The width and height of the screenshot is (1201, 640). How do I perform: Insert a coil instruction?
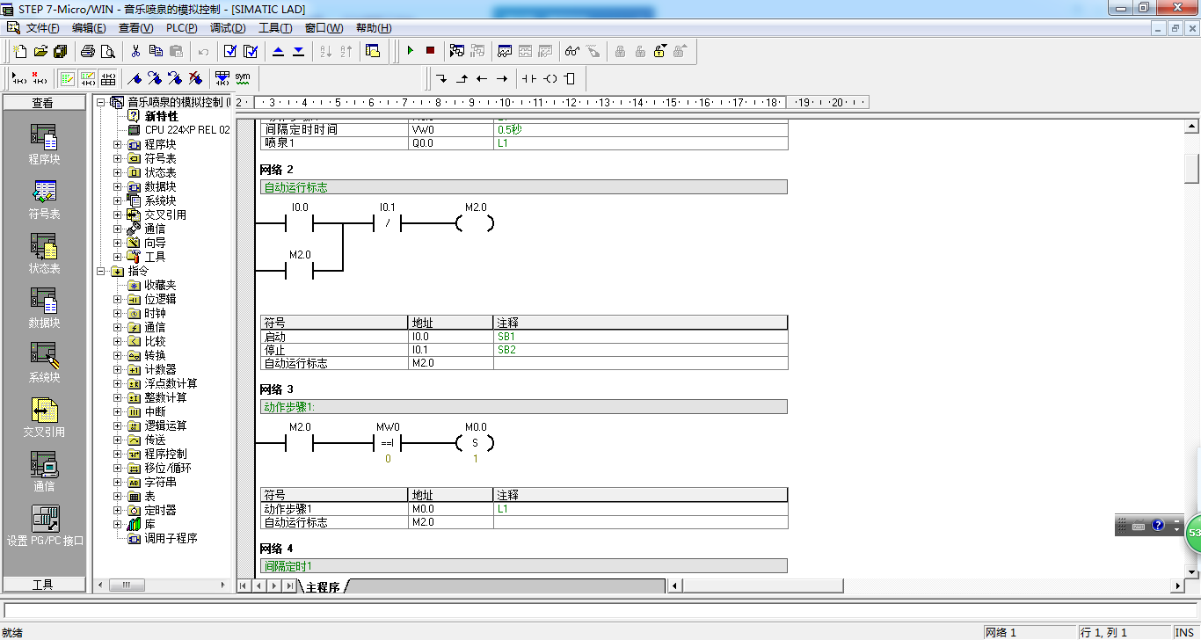[x=550, y=78]
